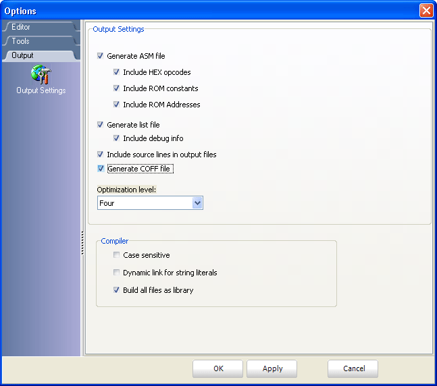Uncheck Generate COFF file
This screenshot has width=437, height=386.
pyautogui.click(x=101, y=169)
